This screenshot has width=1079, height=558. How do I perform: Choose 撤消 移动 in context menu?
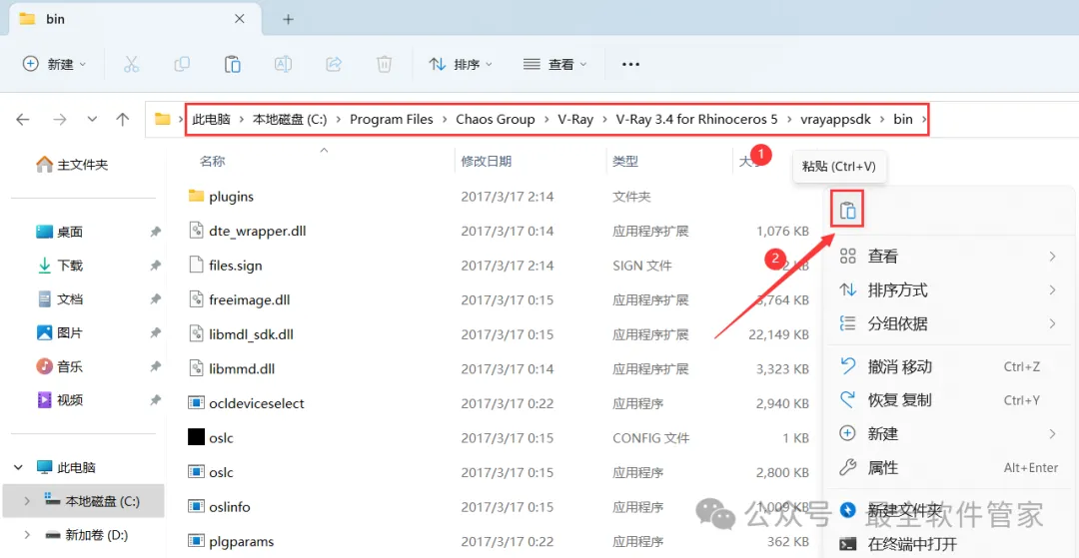tap(948, 366)
